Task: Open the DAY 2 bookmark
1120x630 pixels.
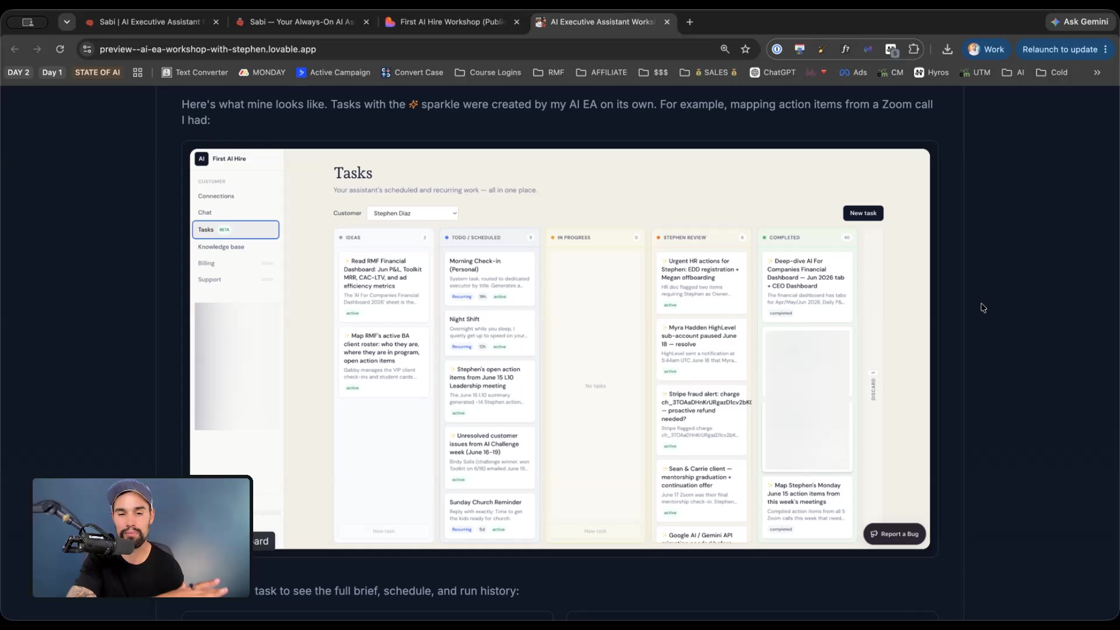Action: pyautogui.click(x=18, y=72)
